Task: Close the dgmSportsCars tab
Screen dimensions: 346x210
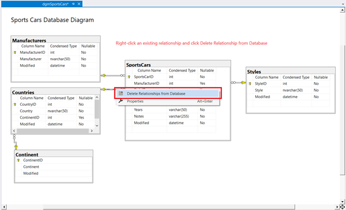Action: point(79,4)
